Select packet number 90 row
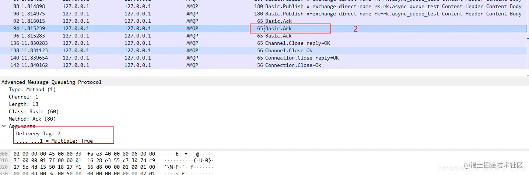529x175 pixels. point(263,14)
